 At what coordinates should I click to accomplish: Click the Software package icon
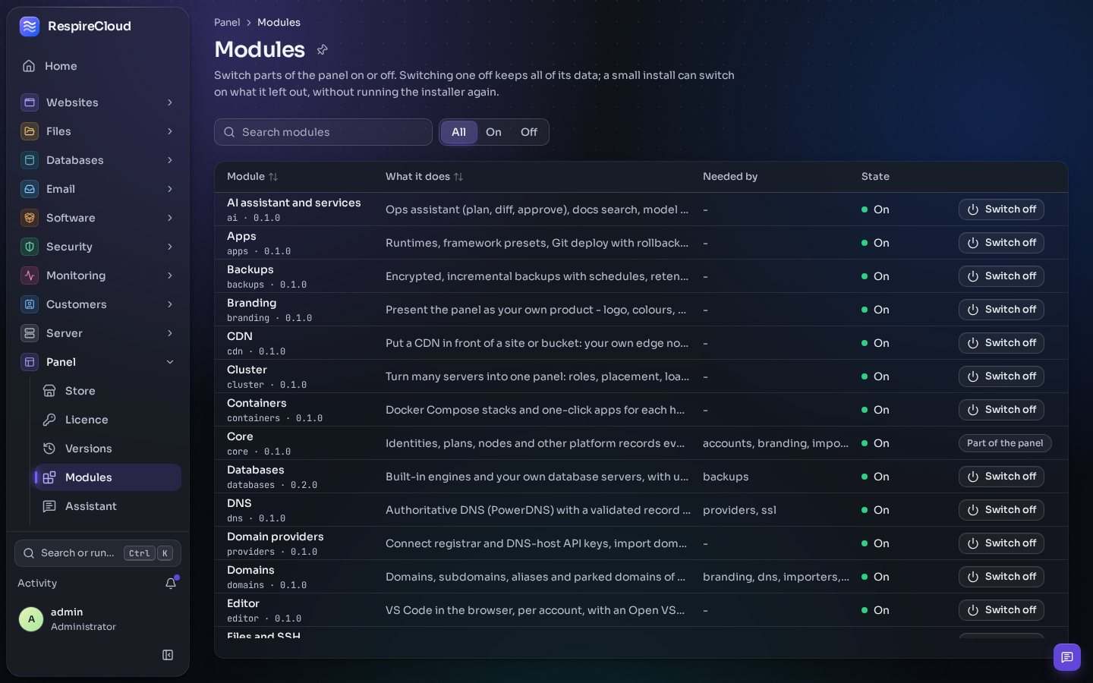pyautogui.click(x=30, y=218)
